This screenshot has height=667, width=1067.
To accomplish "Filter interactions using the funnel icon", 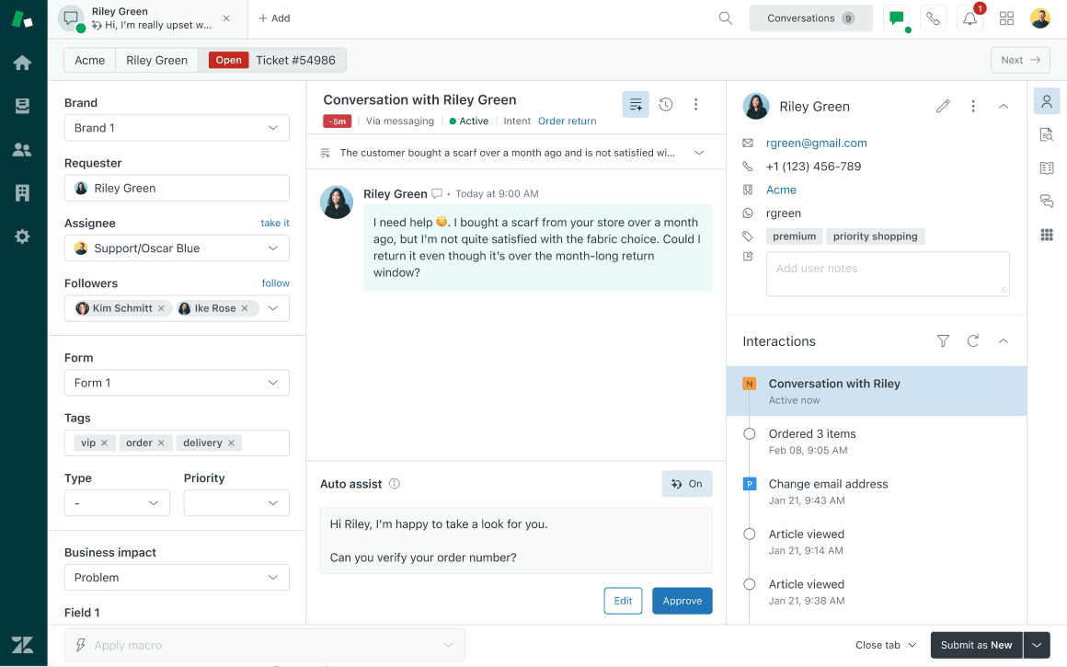I will (943, 340).
